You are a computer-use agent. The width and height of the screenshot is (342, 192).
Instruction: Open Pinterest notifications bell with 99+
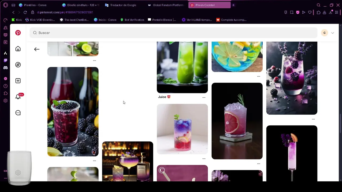pos(18,97)
